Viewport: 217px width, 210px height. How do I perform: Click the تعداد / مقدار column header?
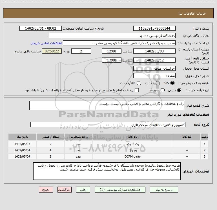coord(50,137)
